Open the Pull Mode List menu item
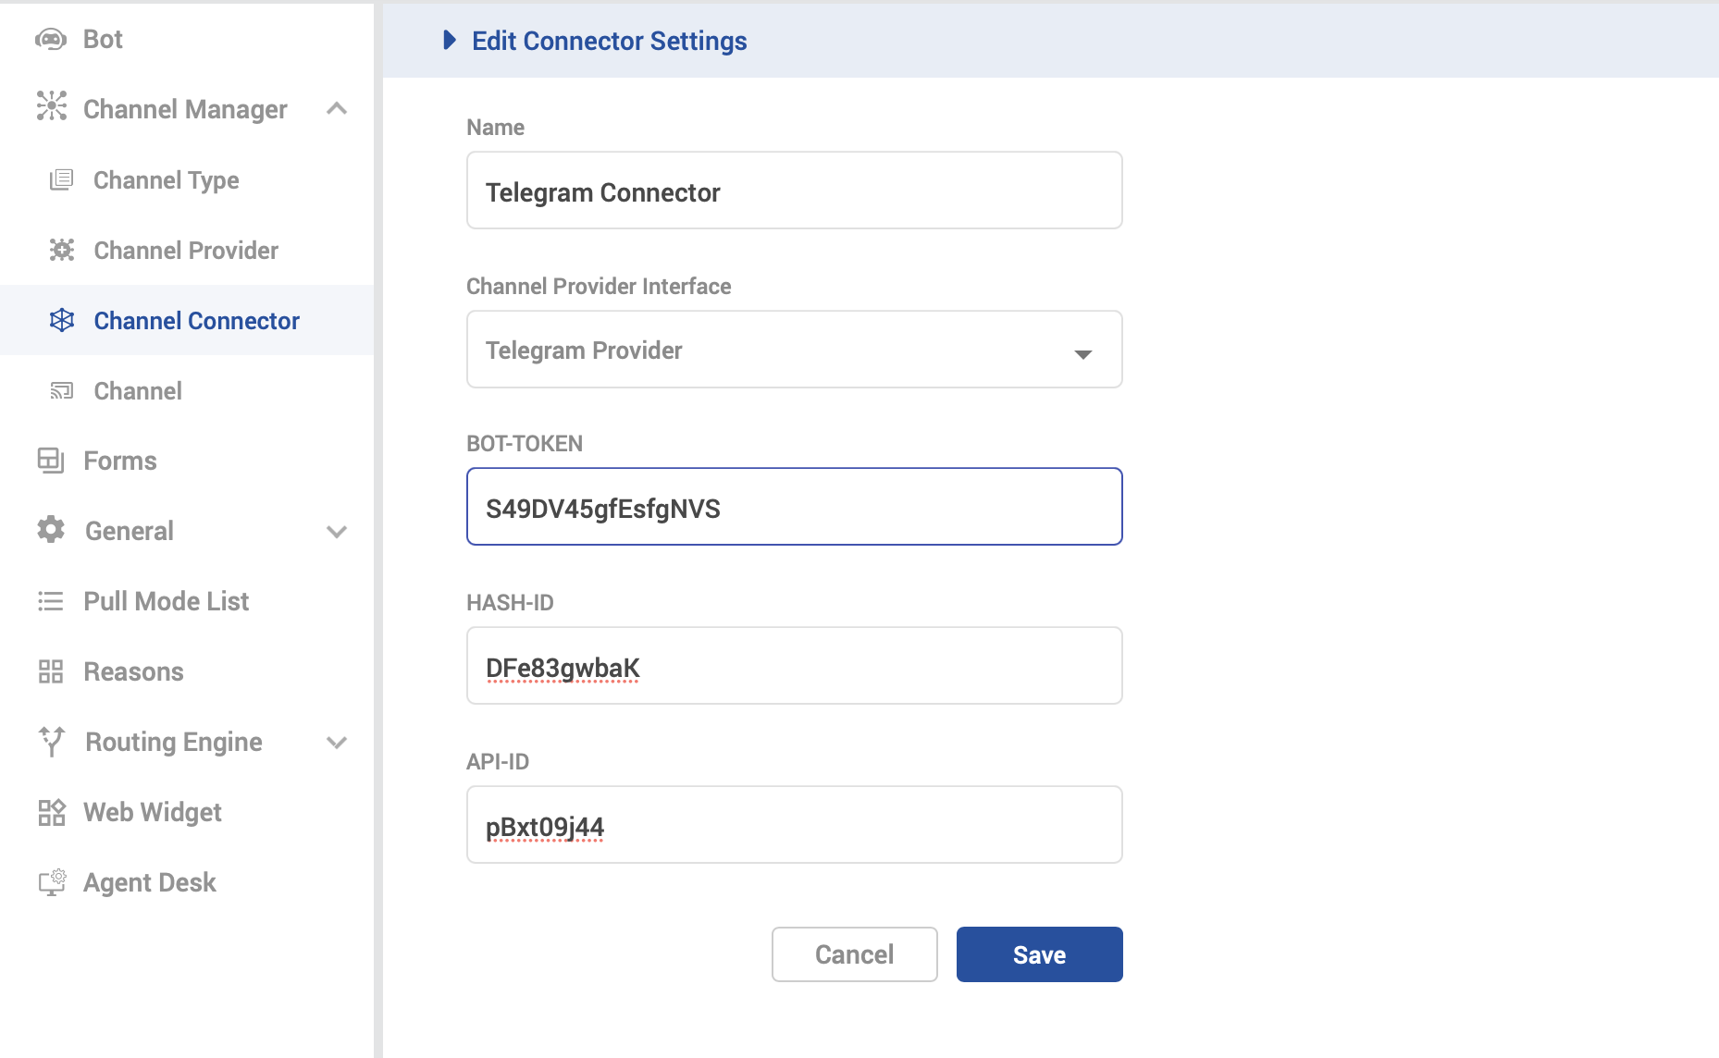The width and height of the screenshot is (1719, 1058). (x=166, y=601)
